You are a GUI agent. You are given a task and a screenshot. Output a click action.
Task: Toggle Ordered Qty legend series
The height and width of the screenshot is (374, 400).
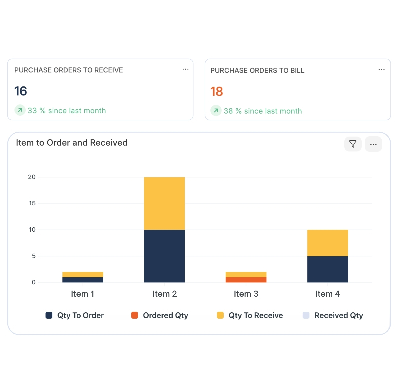(165, 315)
